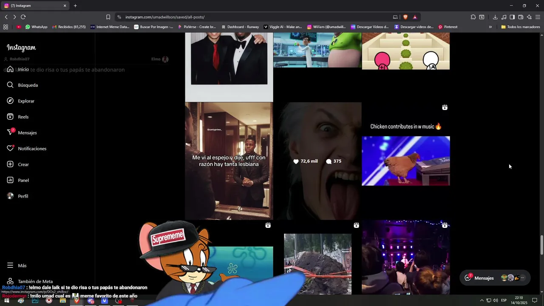Show hidden system tray icons
Image resolution: width=544 pixels, height=306 pixels.
(482, 300)
